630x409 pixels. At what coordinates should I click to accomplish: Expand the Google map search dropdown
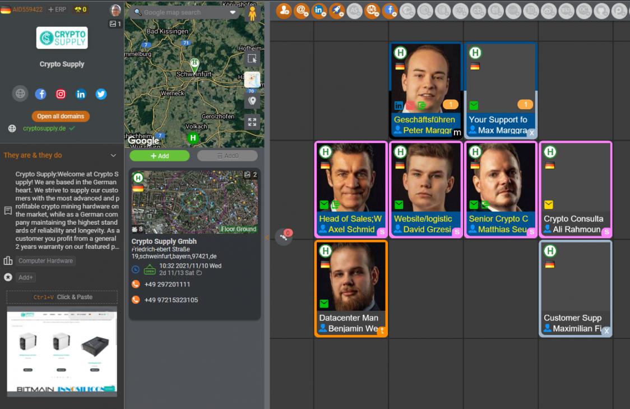coord(233,12)
